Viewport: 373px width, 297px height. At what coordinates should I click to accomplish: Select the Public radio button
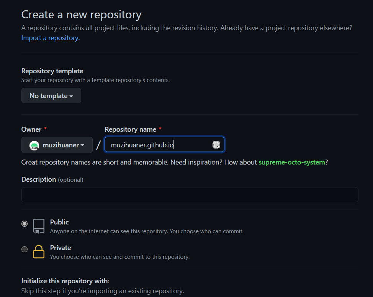coord(25,224)
